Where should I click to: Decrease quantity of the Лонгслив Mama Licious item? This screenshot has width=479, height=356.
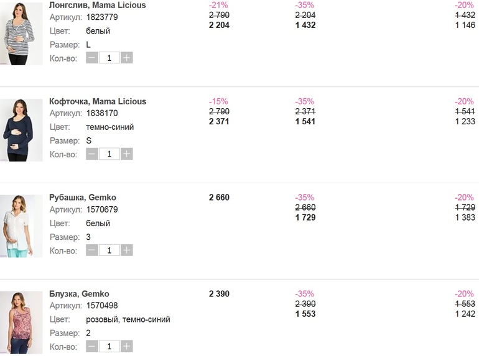tap(92, 58)
